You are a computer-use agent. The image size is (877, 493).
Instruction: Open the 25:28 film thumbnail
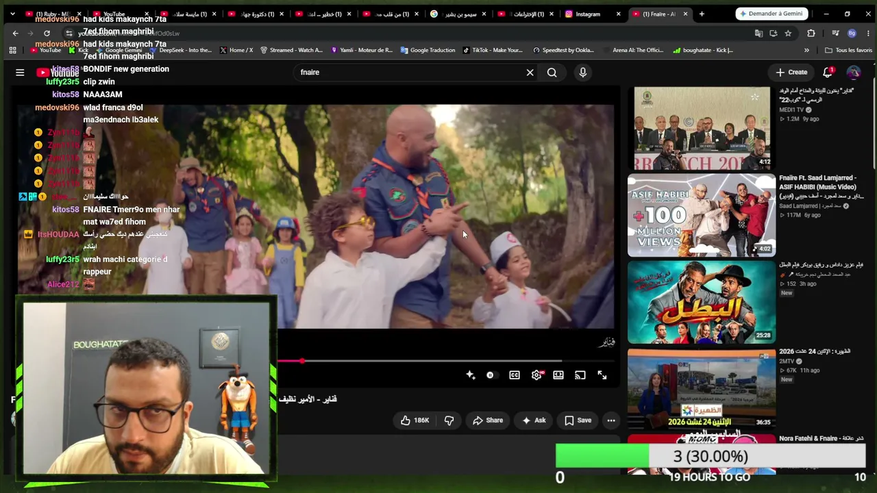click(x=702, y=302)
